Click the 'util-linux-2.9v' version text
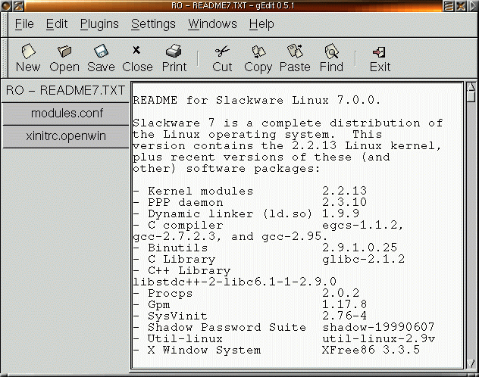This screenshot has width=479, height=377. [379, 338]
